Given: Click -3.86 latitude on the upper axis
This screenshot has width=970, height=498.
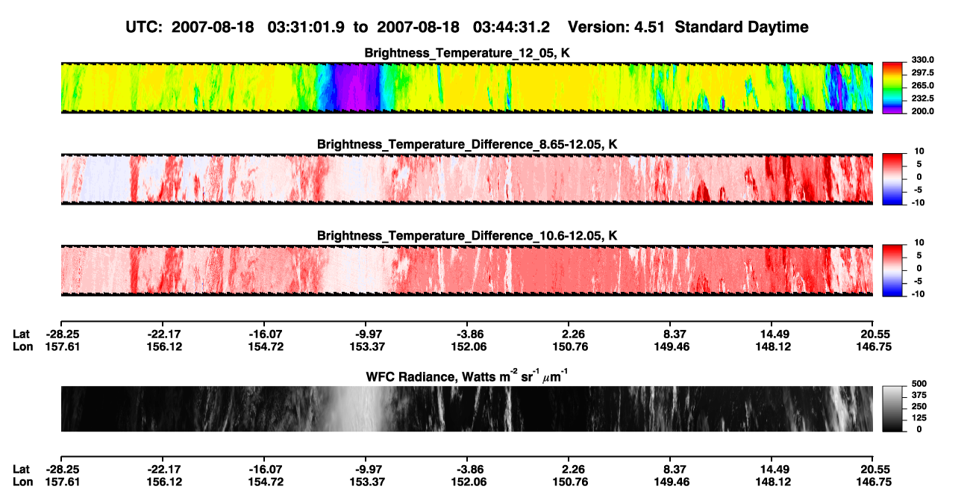Looking at the screenshot, I should click(x=466, y=334).
